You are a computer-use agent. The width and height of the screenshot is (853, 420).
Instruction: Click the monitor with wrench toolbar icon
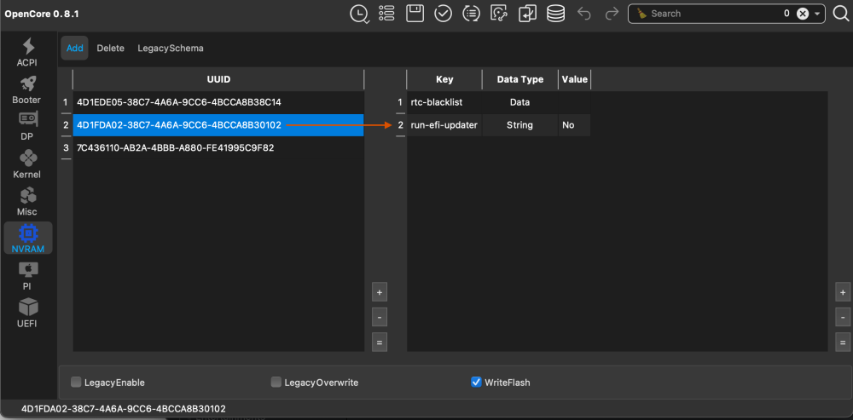[x=499, y=14]
